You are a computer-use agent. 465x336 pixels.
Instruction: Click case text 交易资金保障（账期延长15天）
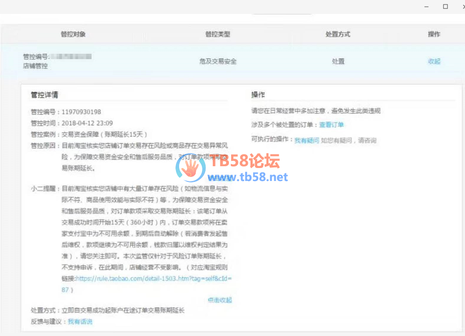click(105, 134)
